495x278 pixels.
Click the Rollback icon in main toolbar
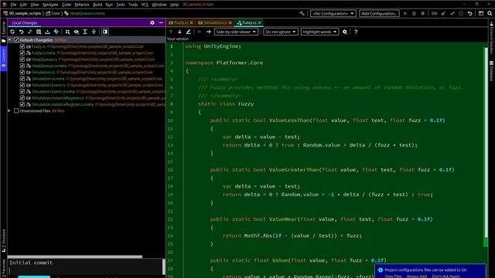point(469,13)
